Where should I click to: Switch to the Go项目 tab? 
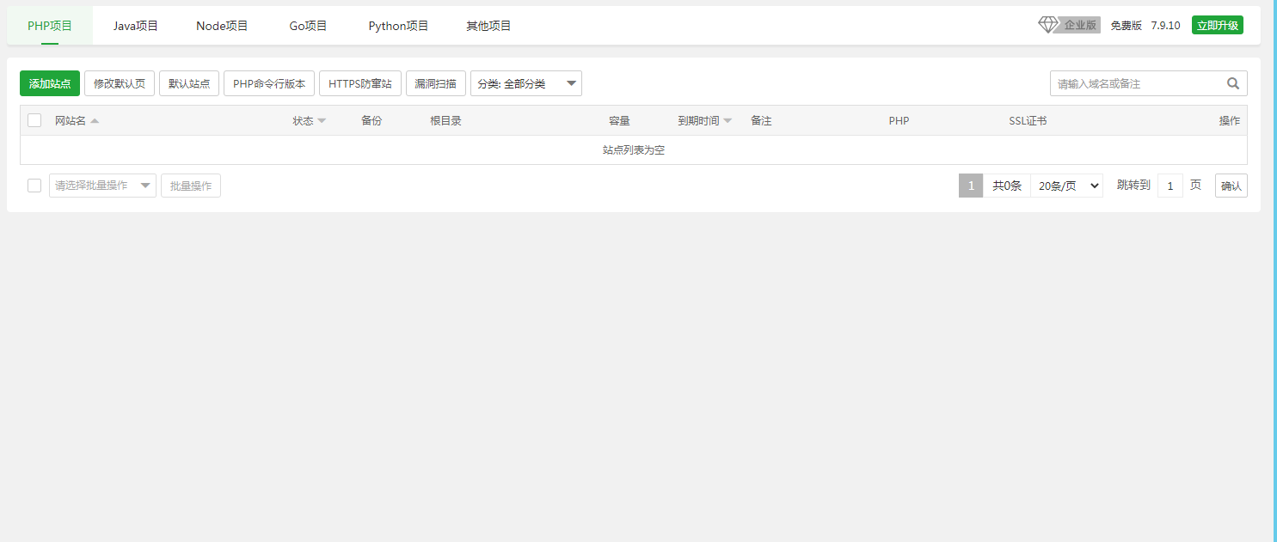[308, 26]
